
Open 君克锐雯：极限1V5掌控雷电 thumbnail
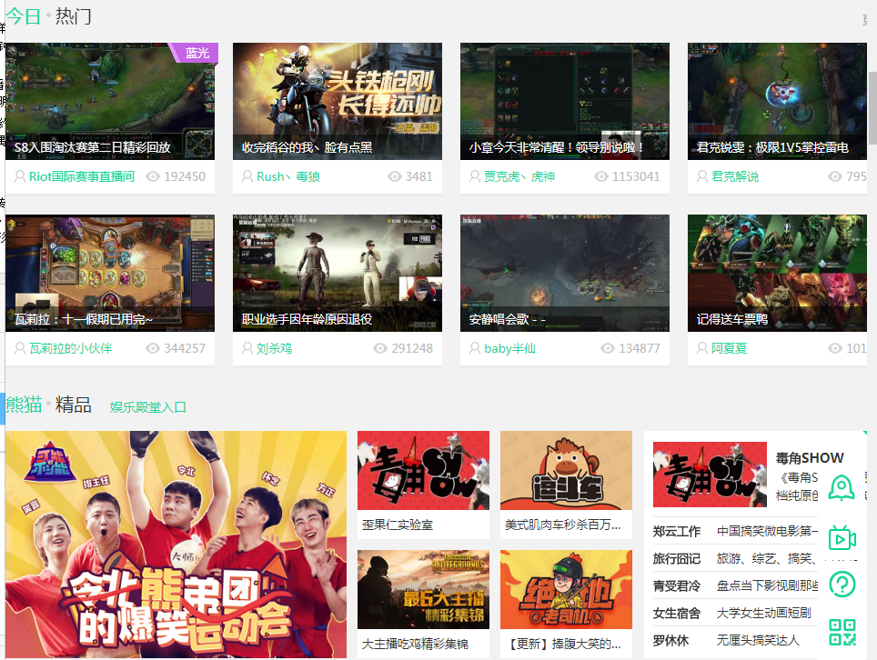(x=777, y=101)
